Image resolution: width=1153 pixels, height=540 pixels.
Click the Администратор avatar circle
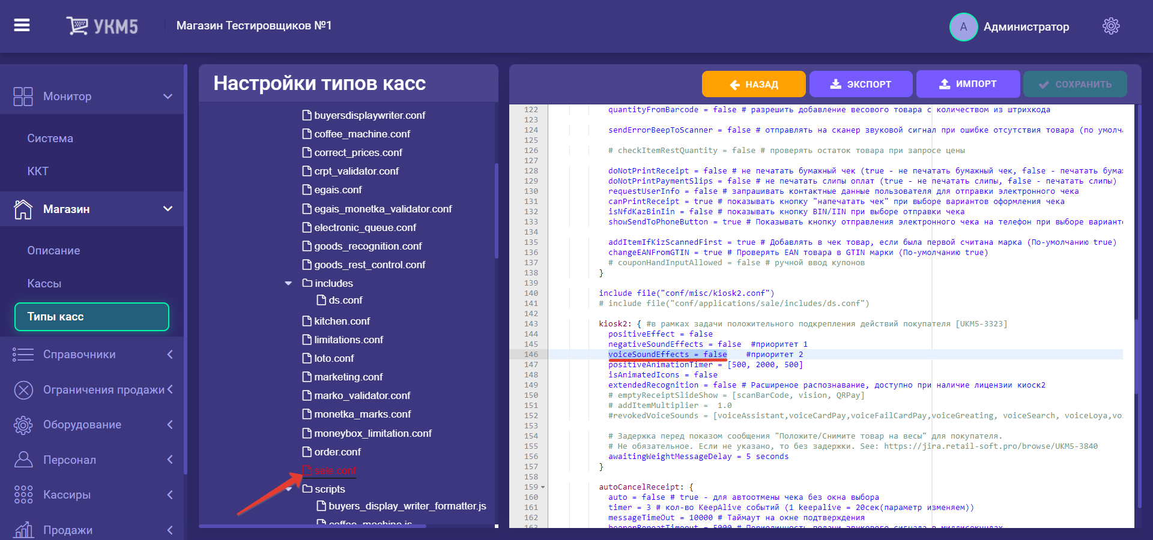click(963, 27)
